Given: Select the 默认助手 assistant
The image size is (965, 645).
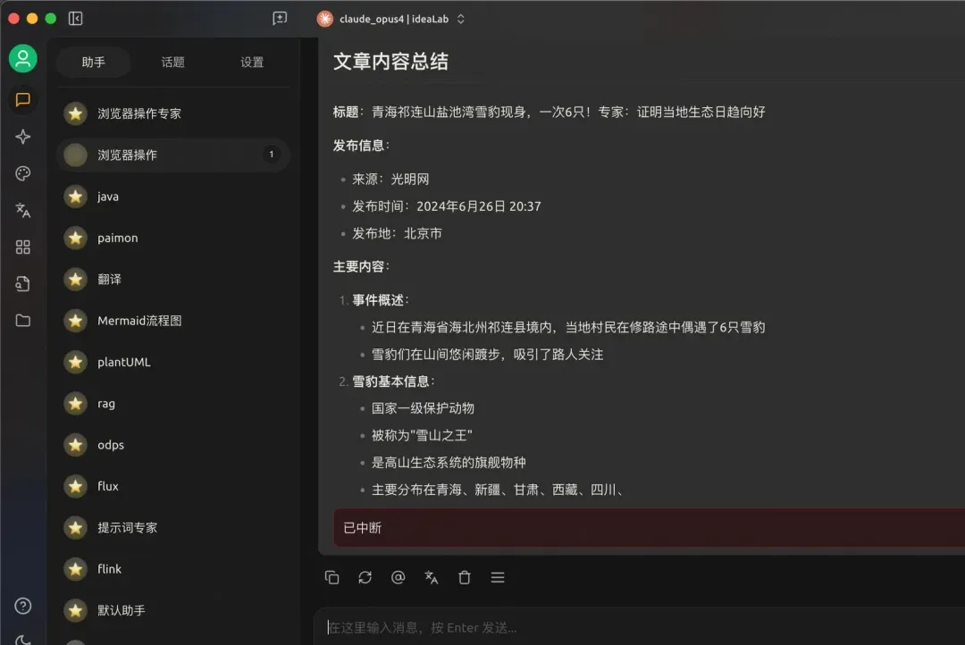Looking at the screenshot, I should click(x=173, y=610).
